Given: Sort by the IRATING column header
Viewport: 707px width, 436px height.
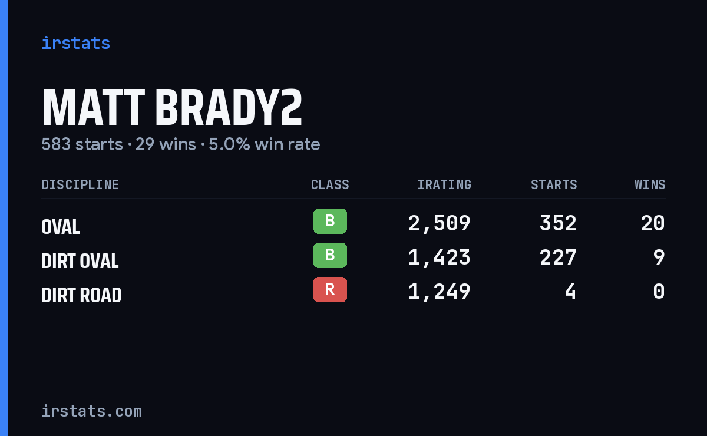Looking at the screenshot, I should (x=444, y=184).
